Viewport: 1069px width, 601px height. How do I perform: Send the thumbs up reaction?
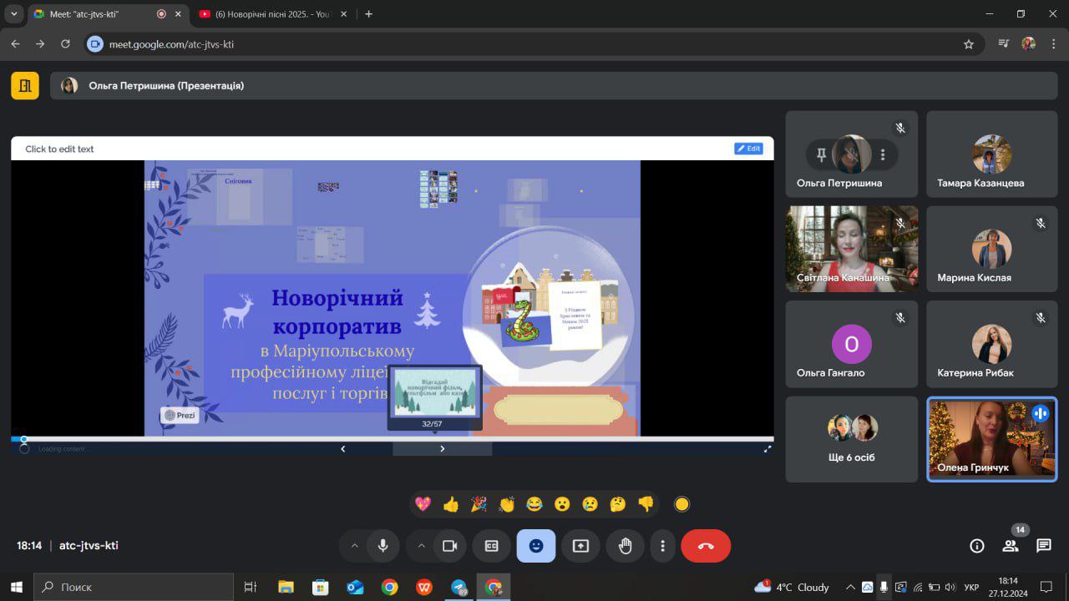451,504
